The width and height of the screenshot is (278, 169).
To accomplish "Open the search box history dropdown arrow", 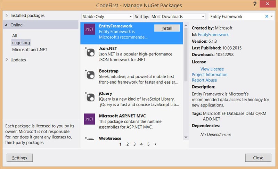I will coord(272,16).
